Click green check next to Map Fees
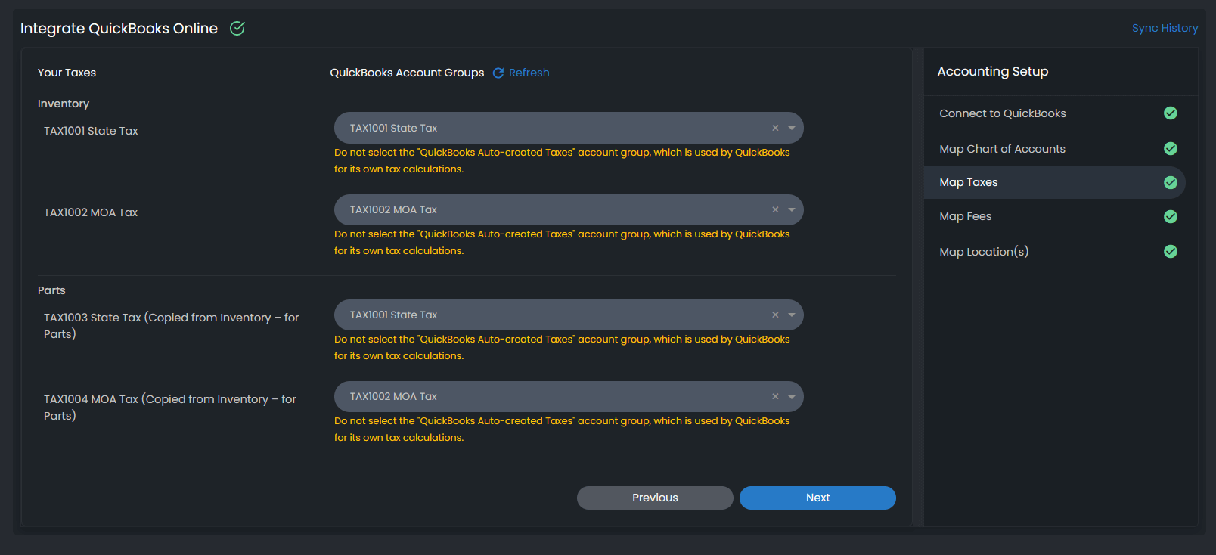Image resolution: width=1216 pixels, height=555 pixels. pyautogui.click(x=1171, y=216)
